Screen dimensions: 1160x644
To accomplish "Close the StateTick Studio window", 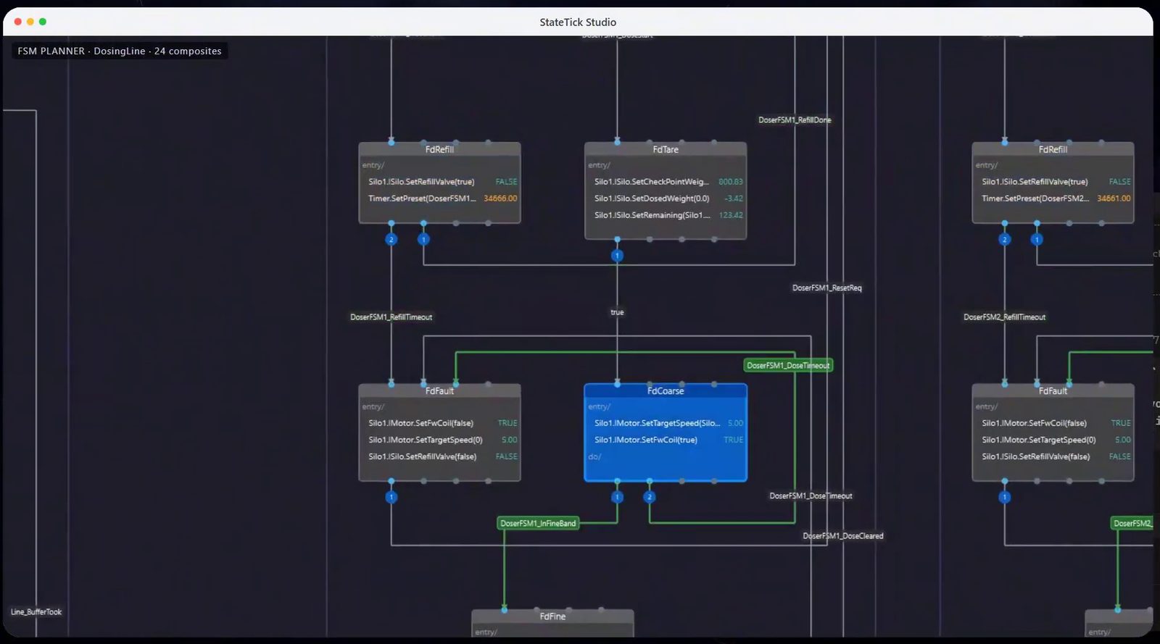I will tap(18, 22).
